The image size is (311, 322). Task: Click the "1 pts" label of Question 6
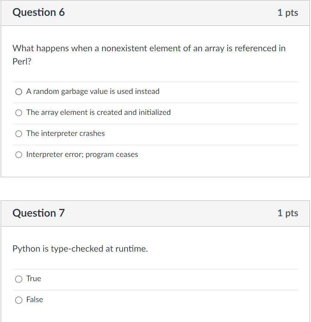(x=288, y=13)
